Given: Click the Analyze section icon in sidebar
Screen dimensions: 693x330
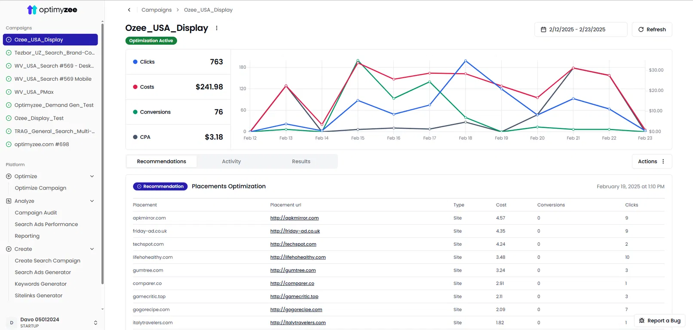Looking at the screenshot, I should (9, 201).
